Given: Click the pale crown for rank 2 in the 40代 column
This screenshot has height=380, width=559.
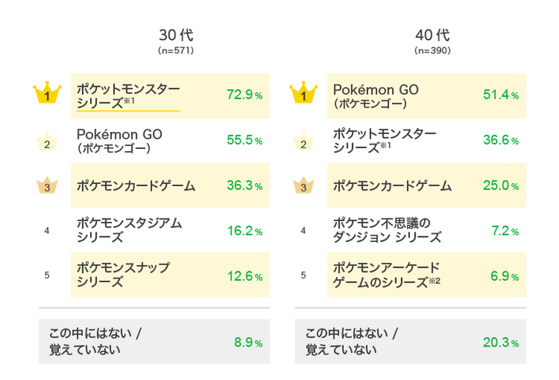Looking at the screenshot, I should pyautogui.click(x=303, y=140).
